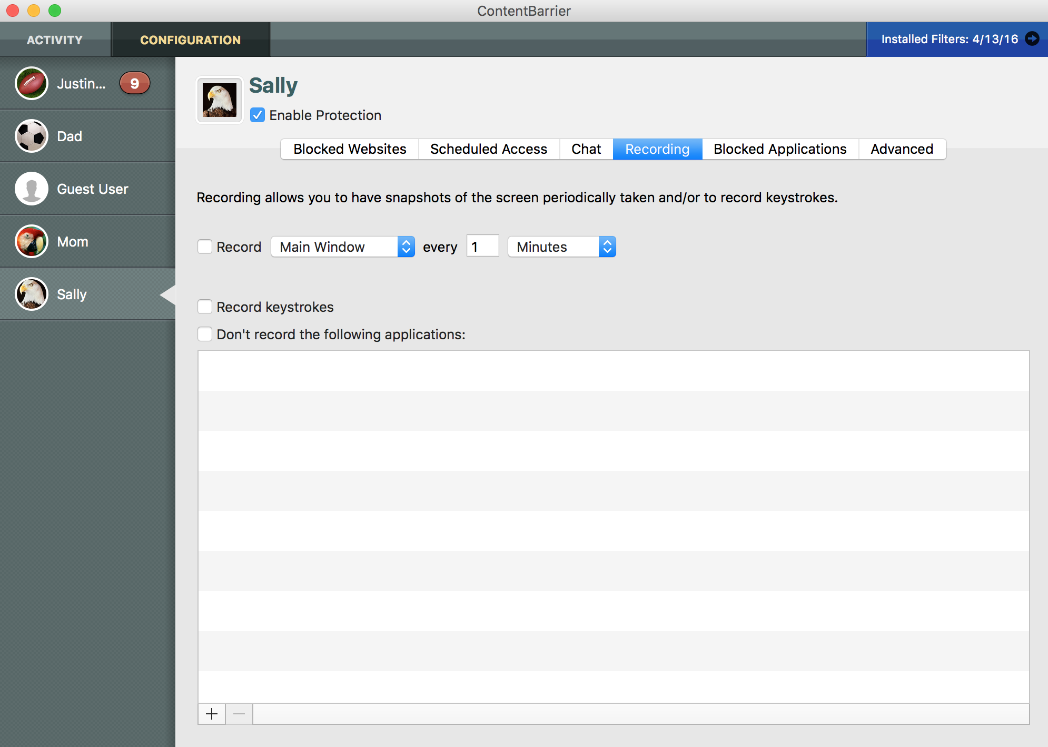The width and height of the screenshot is (1048, 747).
Task: Check Don't record the following applications
Action: coord(205,334)
